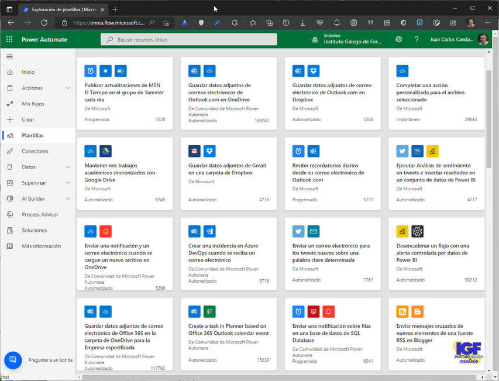Expand the Supervisar section chevron

(68, 183)
